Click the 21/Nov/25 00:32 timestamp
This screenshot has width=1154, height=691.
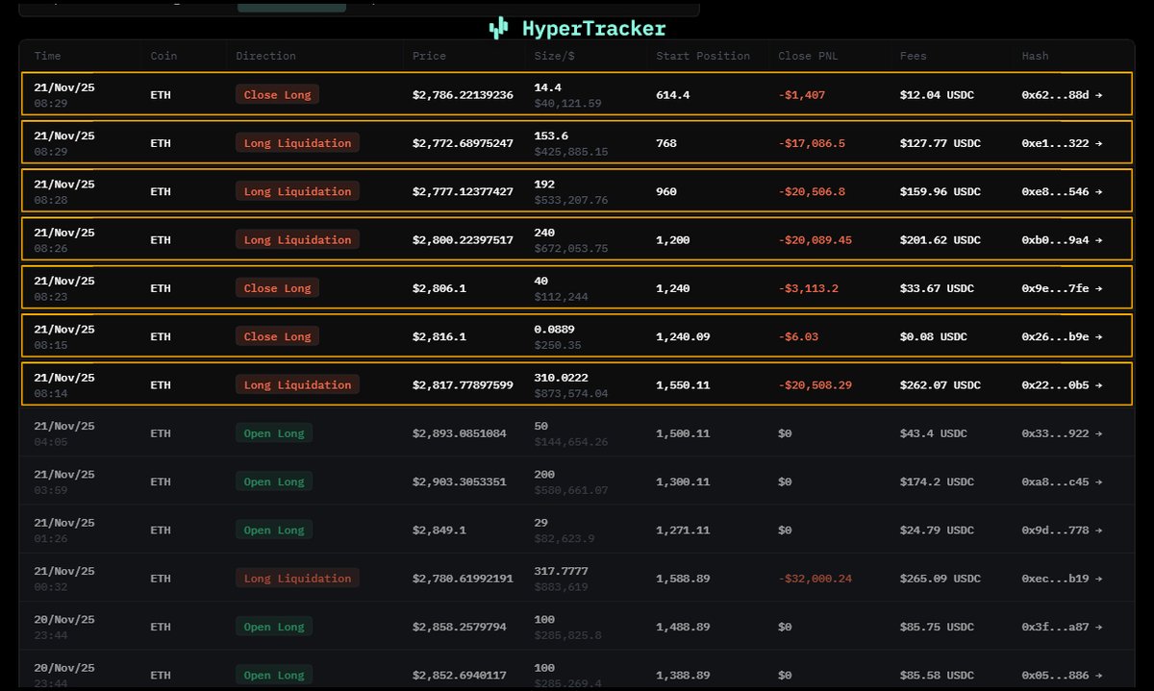pyautogui.click(x=64, y=579)
